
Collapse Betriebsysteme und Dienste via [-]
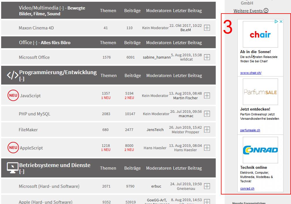[22, 172]
